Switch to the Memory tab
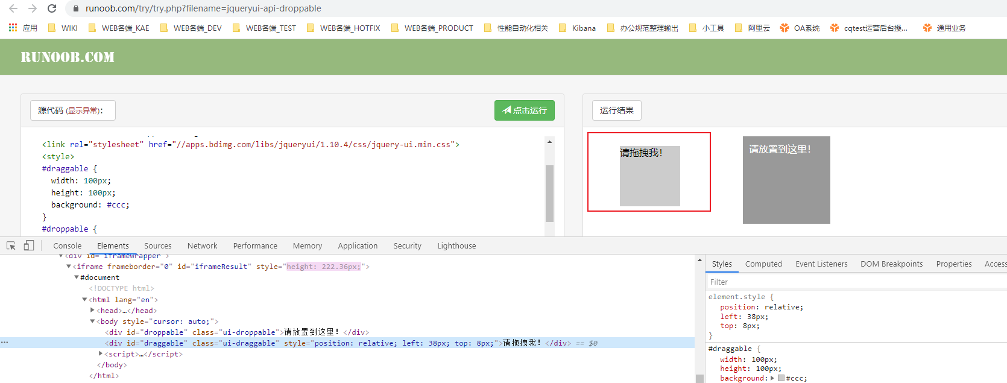The height and width of the screenshot is (383, 1007). pyautogui.click(x=308, y=245)
